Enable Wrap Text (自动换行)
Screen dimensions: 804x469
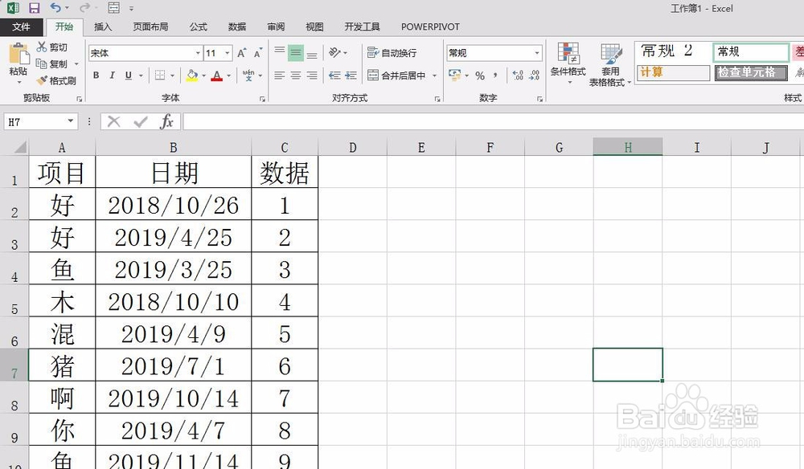pyautogui.click(x=392, y=52)
